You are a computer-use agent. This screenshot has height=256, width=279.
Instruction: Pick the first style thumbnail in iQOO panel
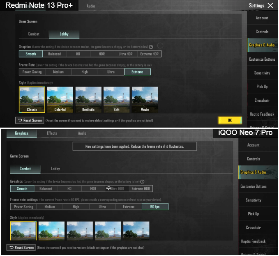[x=23, y=231]
